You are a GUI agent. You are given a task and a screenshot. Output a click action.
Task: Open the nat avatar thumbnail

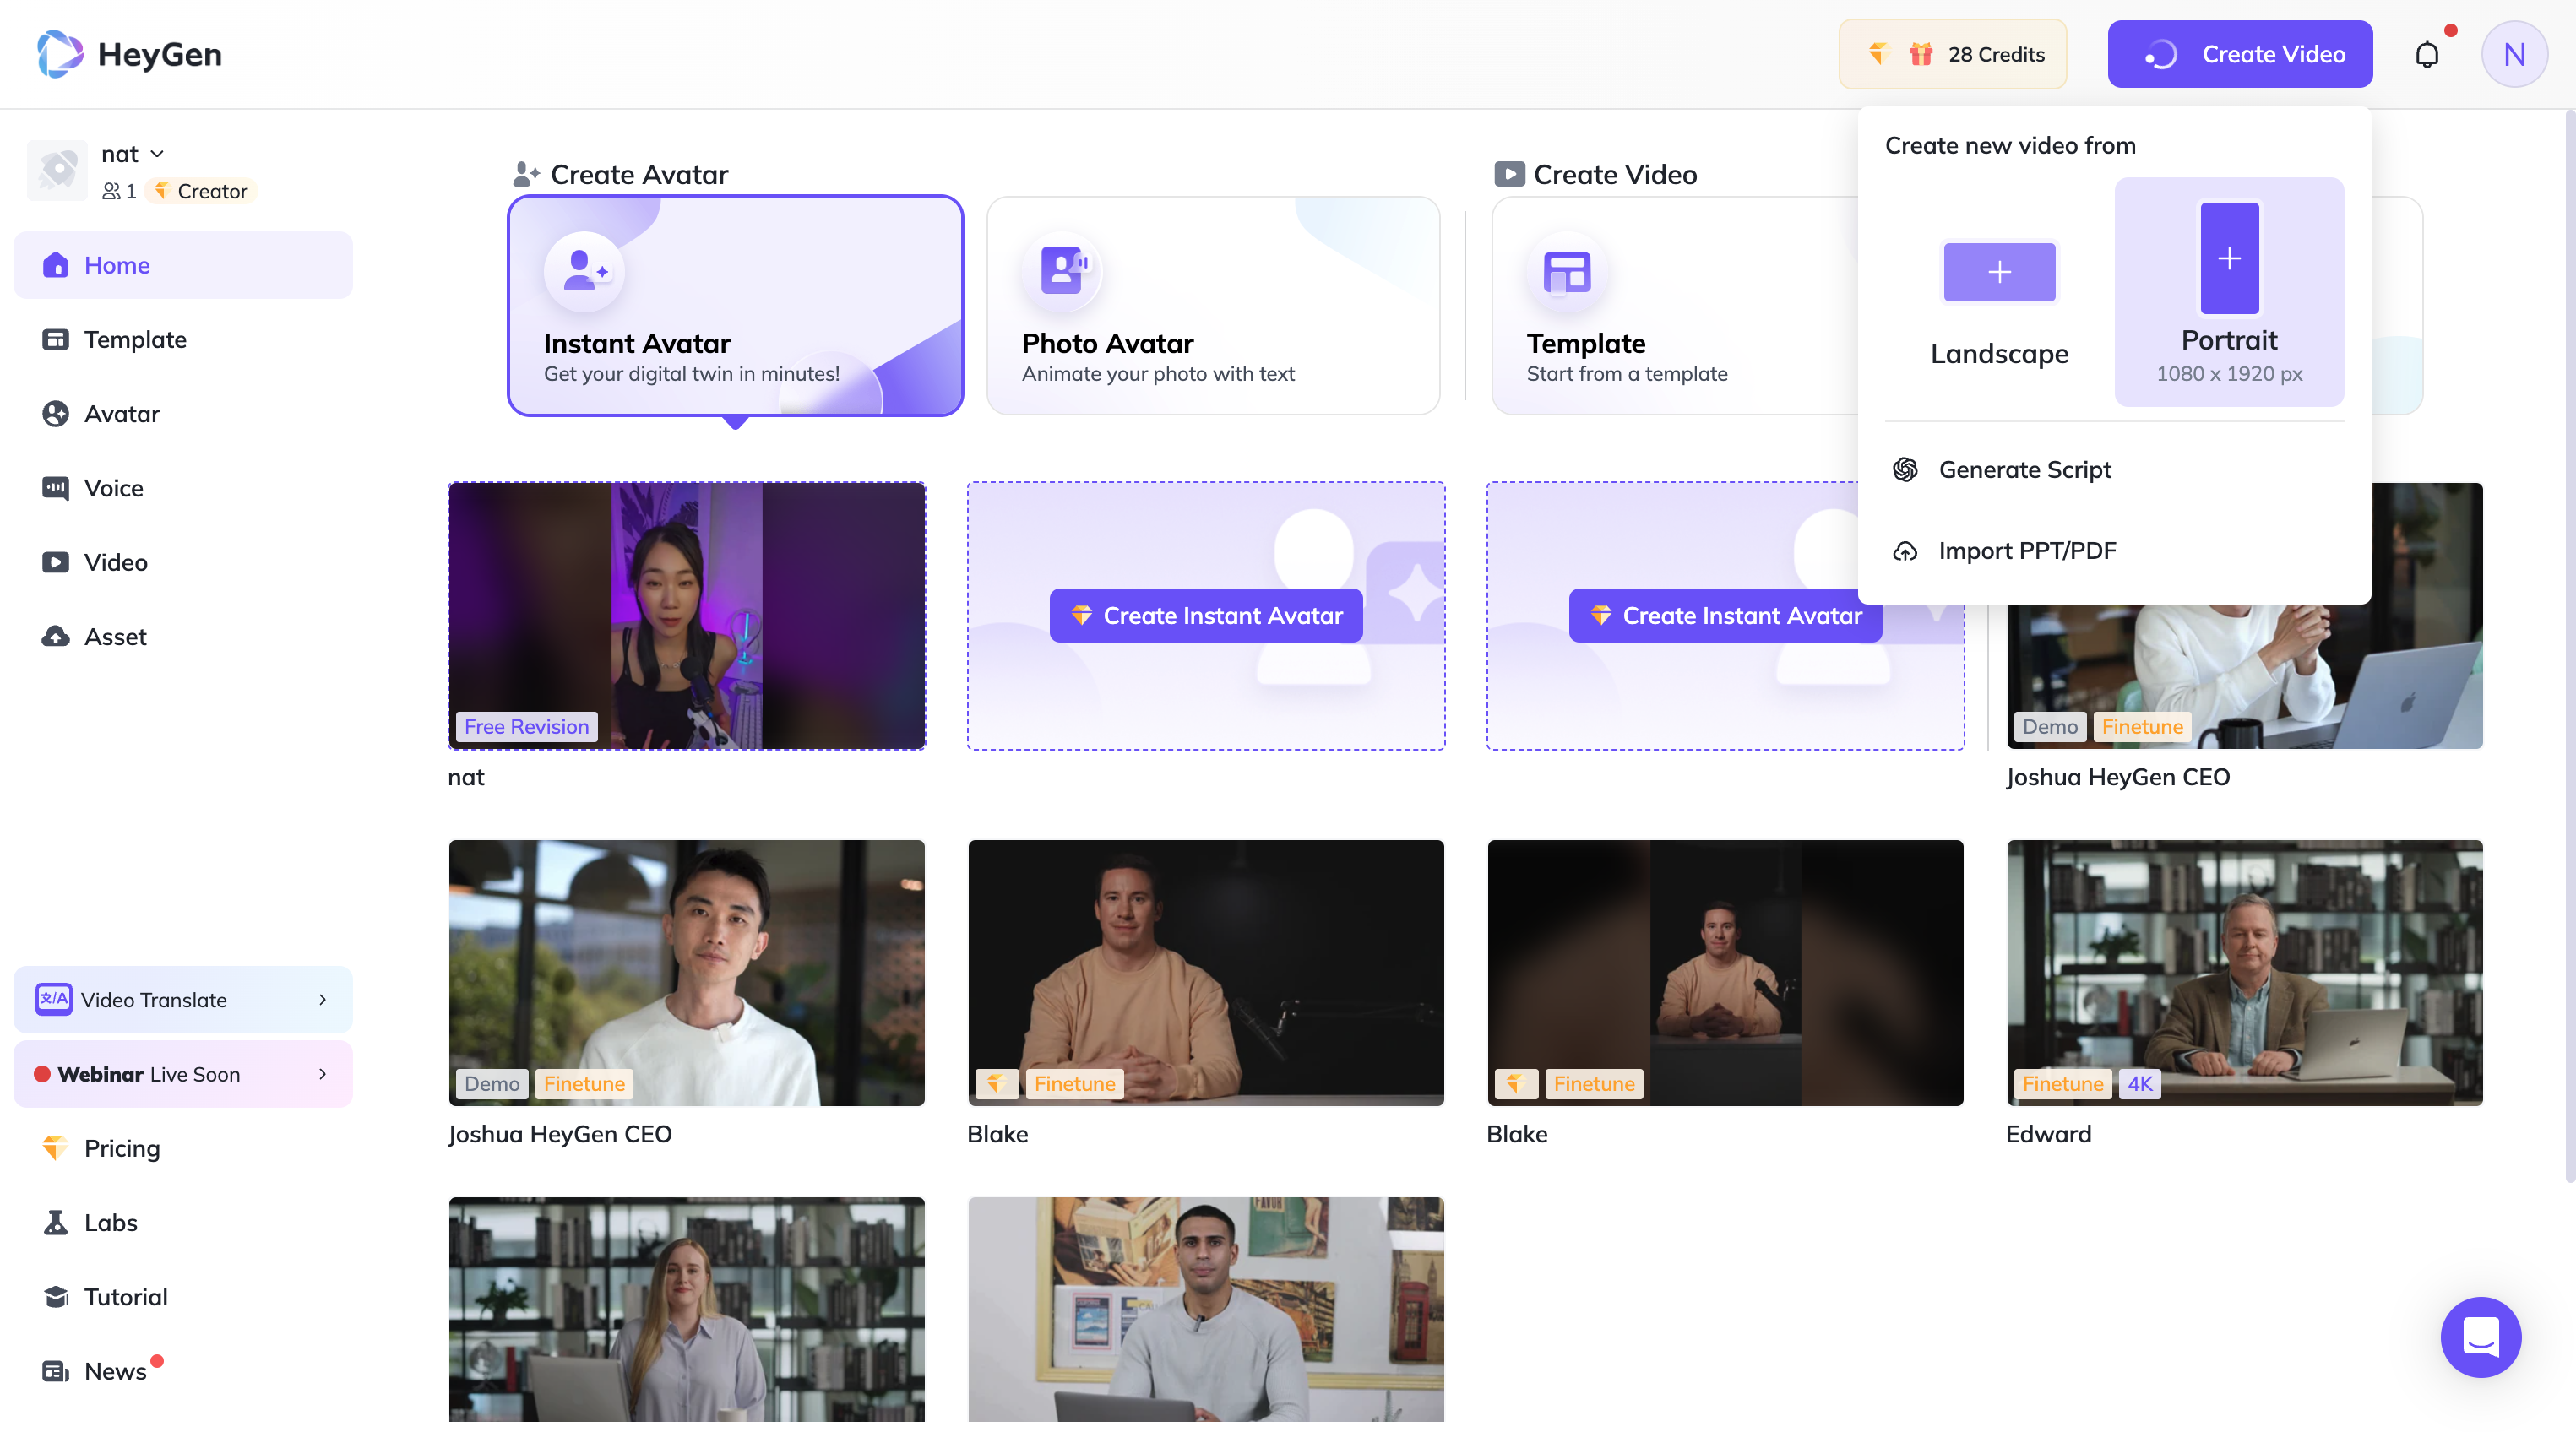[x=687, y=616]
